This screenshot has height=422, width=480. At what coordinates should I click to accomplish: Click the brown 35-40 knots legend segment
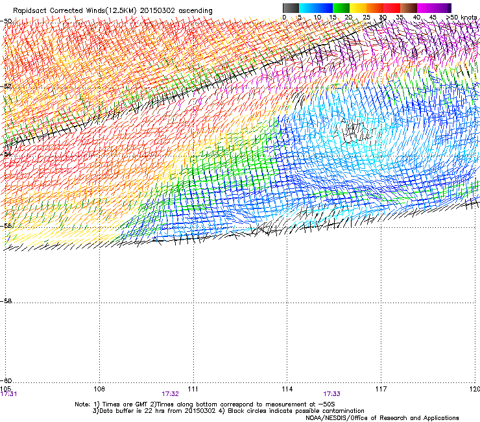point(409,8)
